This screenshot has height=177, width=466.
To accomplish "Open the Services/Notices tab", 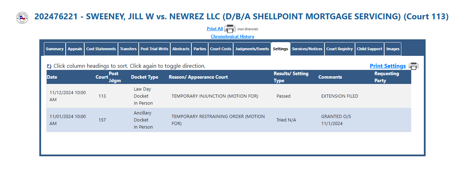I will point(307,49).
